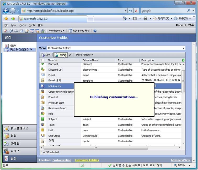The width and height of the screenshot is (198, 170).
Task: Click the first new task toolbar icon
Action: pos(6,31)
